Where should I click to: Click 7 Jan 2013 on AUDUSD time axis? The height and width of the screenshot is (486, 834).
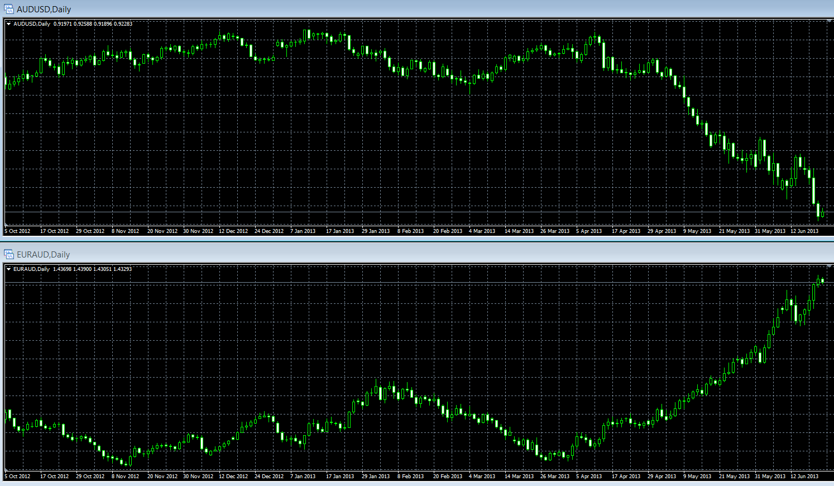303,231
